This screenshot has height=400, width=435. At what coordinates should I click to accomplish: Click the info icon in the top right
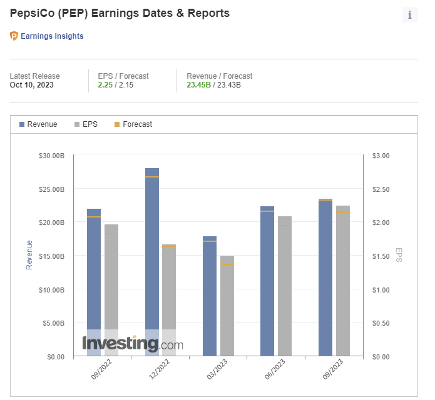[410, 14]
